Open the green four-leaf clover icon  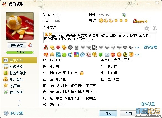point(101,55)
